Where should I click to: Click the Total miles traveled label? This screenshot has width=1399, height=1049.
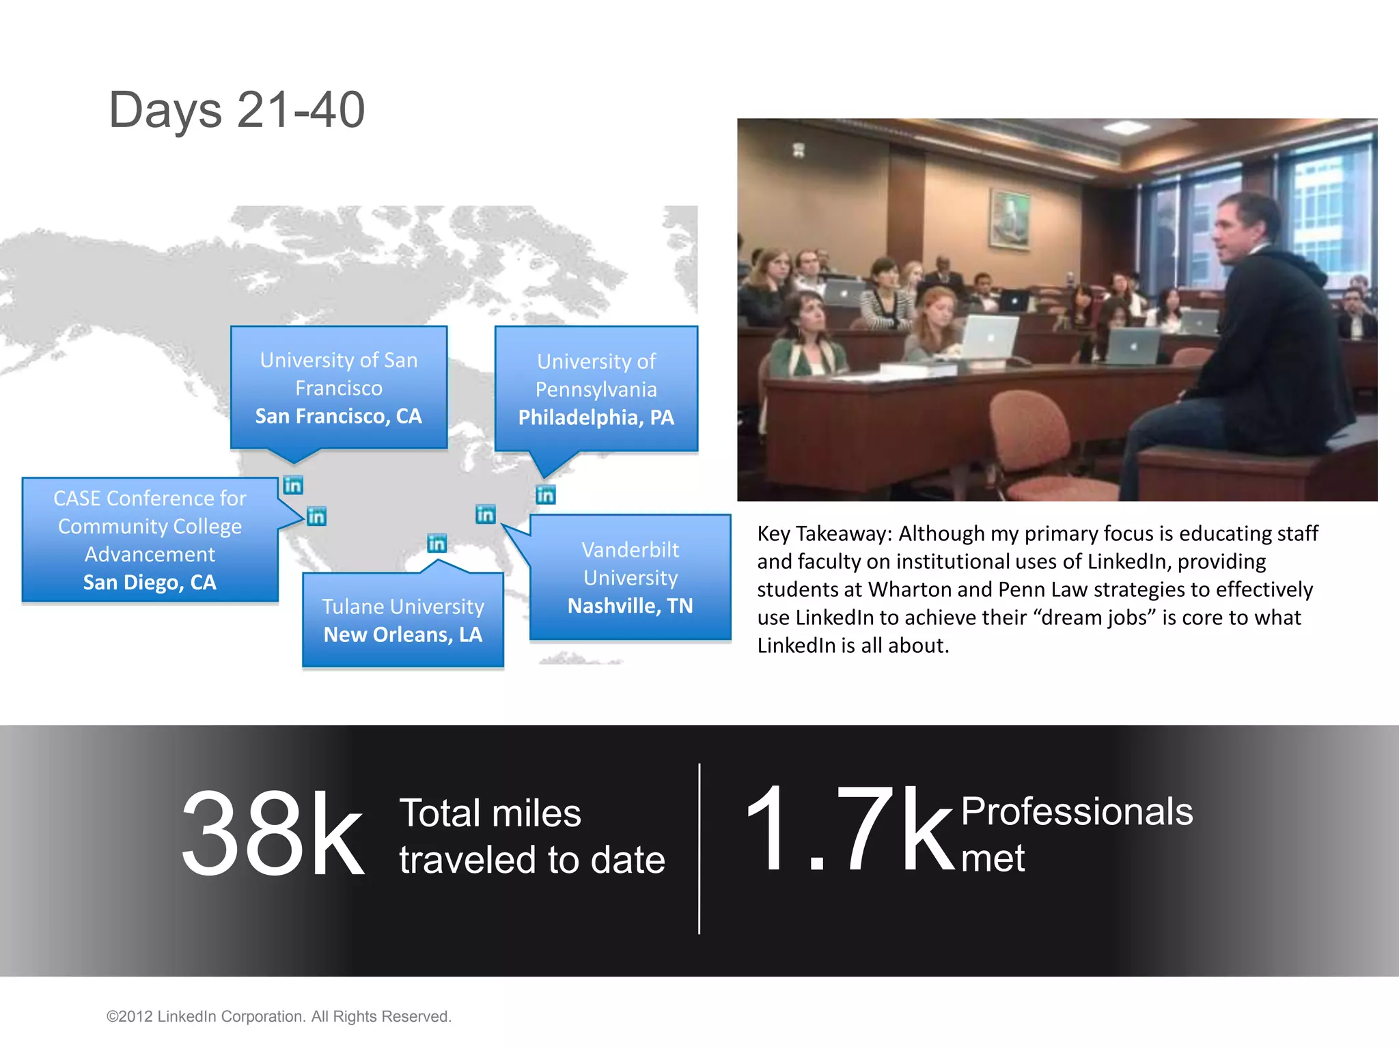pos(531,836)
